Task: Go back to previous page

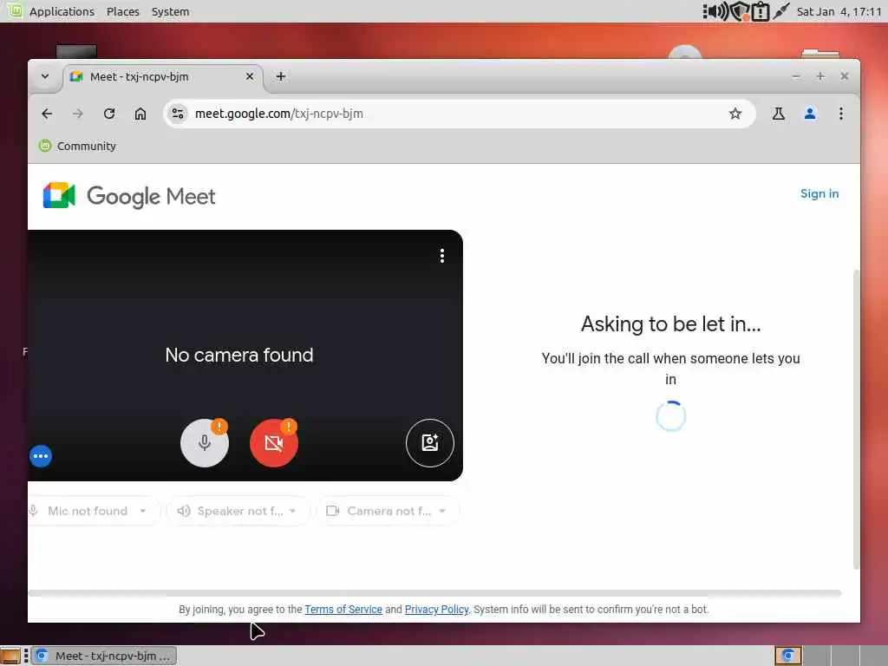Action: click(47, 114)
